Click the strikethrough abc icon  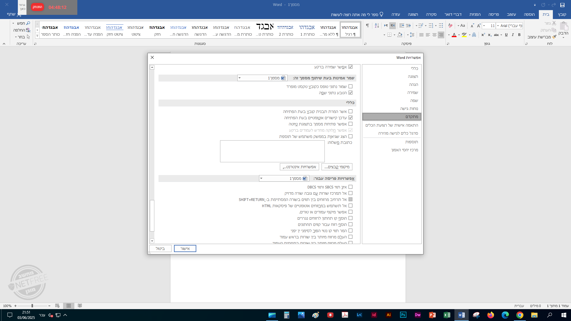click(x=496, y=35)
